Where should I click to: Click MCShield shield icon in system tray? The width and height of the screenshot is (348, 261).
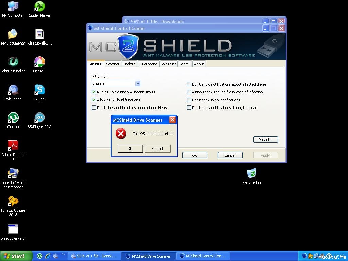(304, 256)
